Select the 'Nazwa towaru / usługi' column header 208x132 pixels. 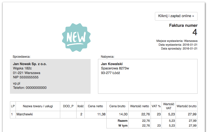click(x=38, y=106)
